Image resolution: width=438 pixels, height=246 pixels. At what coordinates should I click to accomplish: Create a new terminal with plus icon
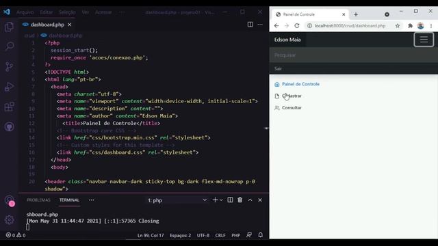click(x=215, y=200)
